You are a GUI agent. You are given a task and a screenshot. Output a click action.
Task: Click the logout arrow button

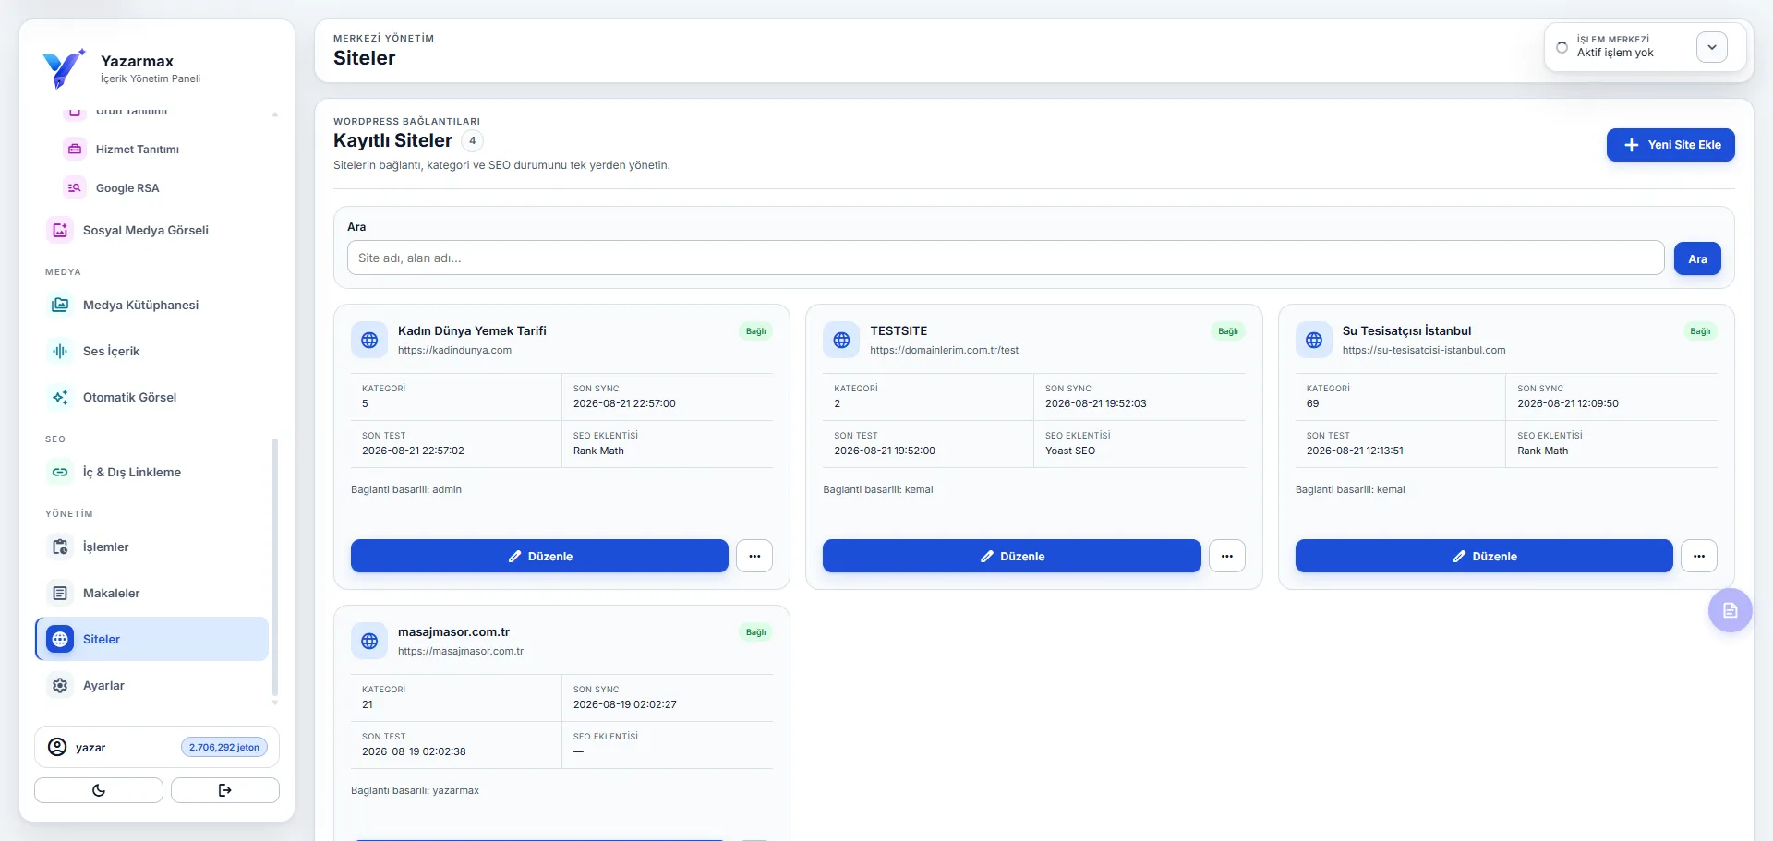pos(225,790)
